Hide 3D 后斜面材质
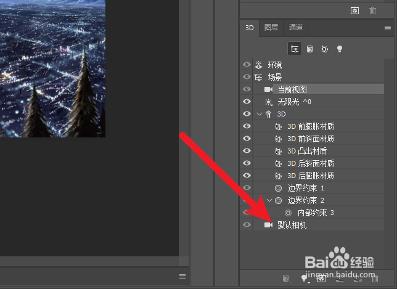The height and width of the screenshot is (289, 397). pos(247,163)
